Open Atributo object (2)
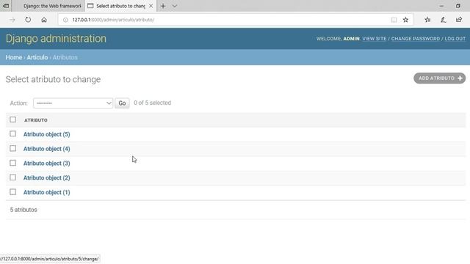Image resolution: width=470 pixels, height=264 pixels. click(x=47, y=177)
